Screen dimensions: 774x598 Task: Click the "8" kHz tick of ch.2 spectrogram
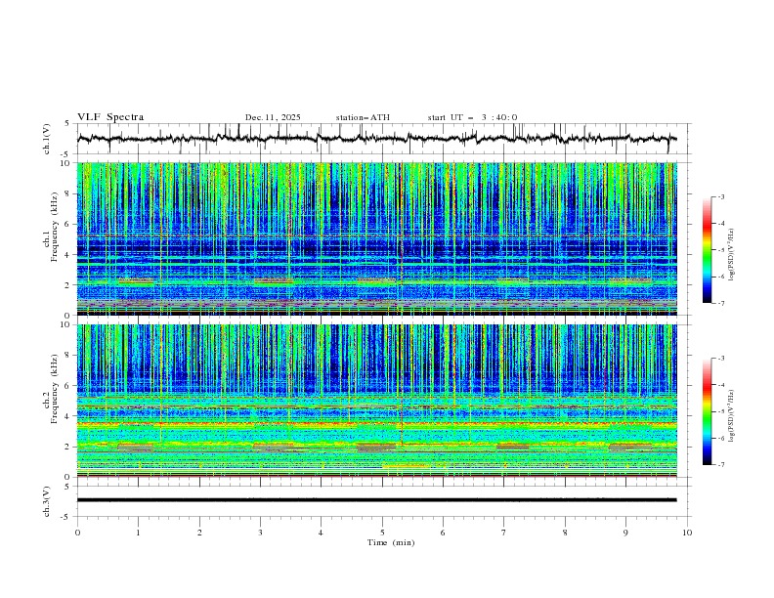tap(68, 356)
